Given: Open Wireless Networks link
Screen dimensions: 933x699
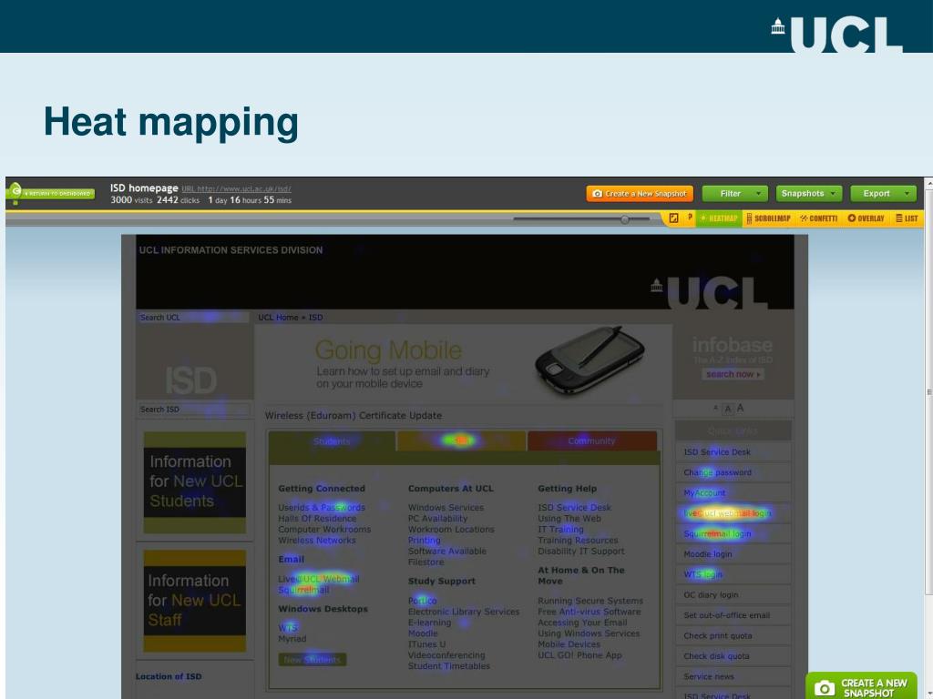Looking at the screenshot, I should tap(316, 541).
